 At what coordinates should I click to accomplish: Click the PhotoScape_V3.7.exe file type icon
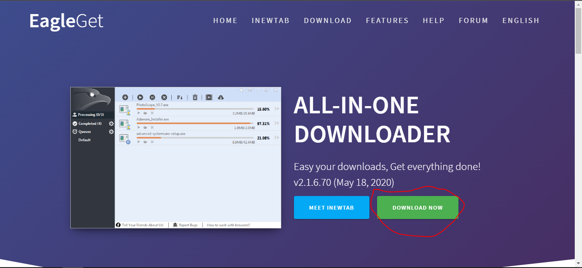(x=124, y=110)
